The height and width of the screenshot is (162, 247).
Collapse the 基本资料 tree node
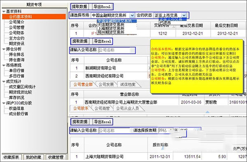coord(4,12)
